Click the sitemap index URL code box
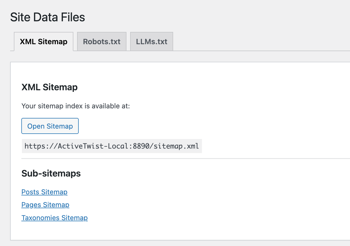This screenshot has height=246, width=350. (x=112, y=146)
